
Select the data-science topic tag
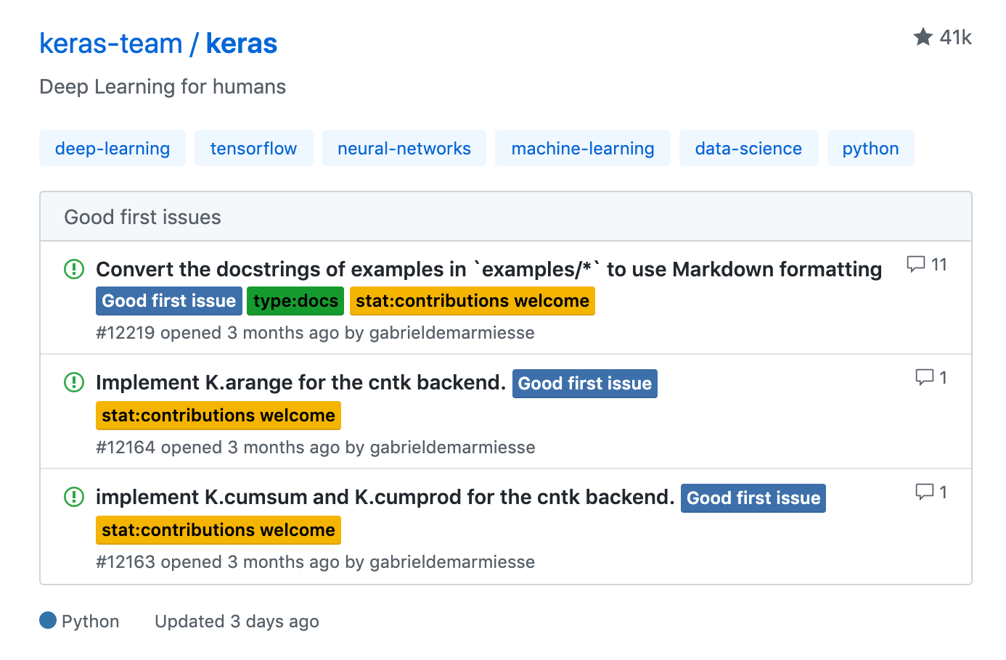[x=748, y=148]
